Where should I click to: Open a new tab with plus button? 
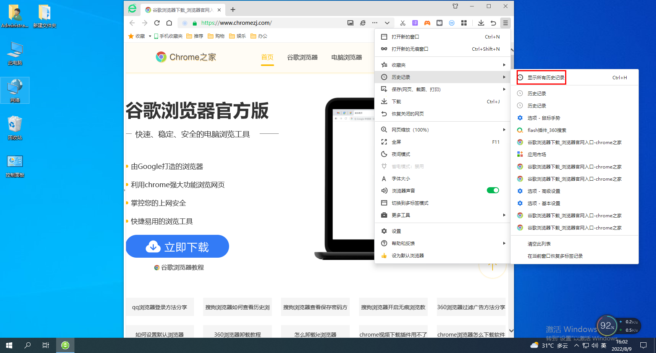click(x=233, y=10)
